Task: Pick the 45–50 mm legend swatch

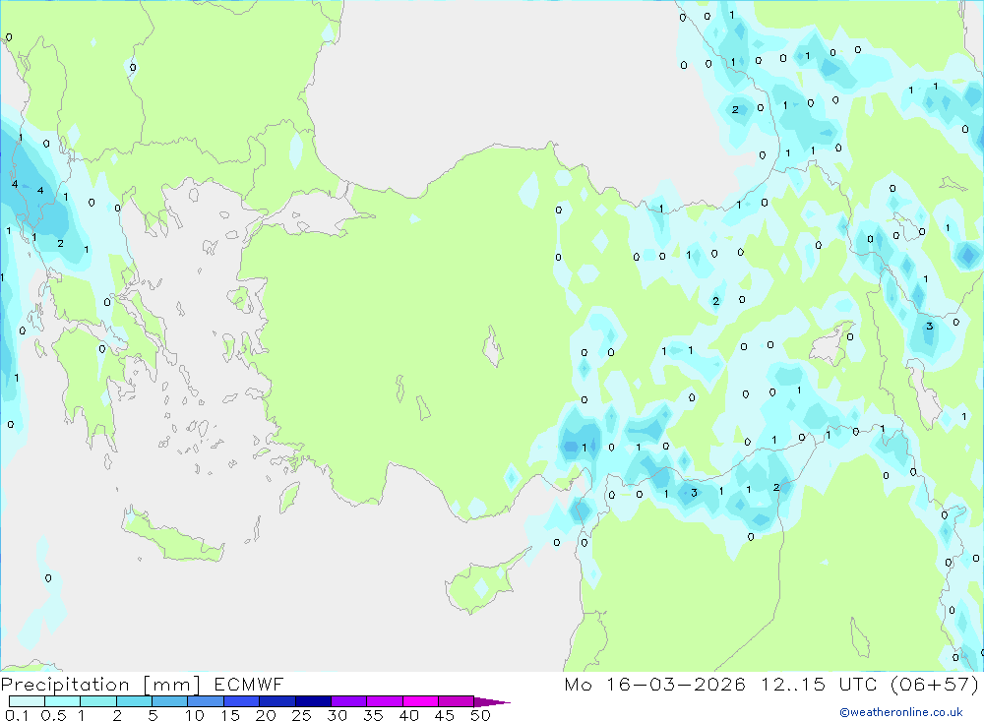Action: point(456,701)
